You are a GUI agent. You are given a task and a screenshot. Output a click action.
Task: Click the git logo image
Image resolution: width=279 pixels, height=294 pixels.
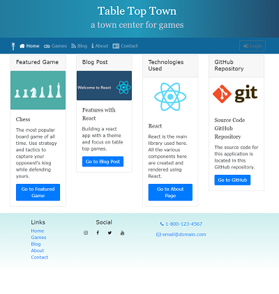235,94
